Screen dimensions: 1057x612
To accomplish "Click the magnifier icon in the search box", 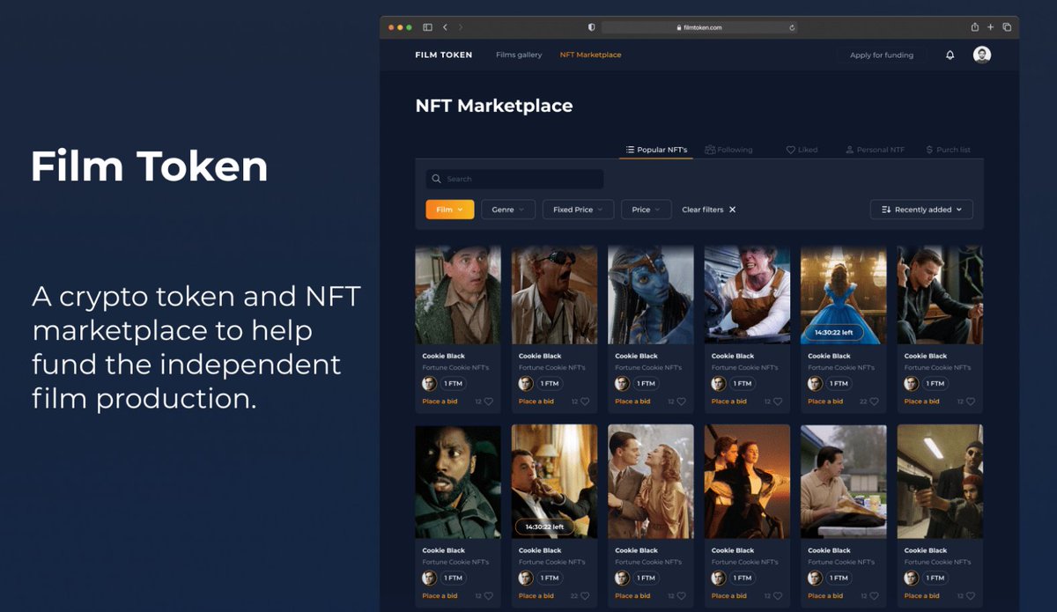I will [x=436, y=179].
